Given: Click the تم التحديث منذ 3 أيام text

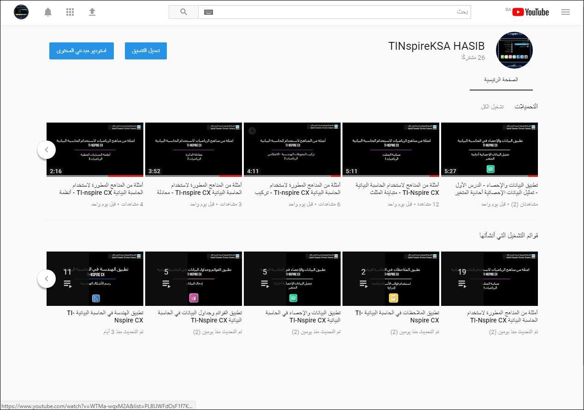Looking at the screenshot, I should (x=123, y=332).
